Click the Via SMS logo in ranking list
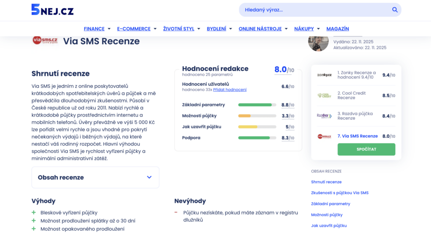The width and height of the screenshot is (431, 233). point(324,136)
